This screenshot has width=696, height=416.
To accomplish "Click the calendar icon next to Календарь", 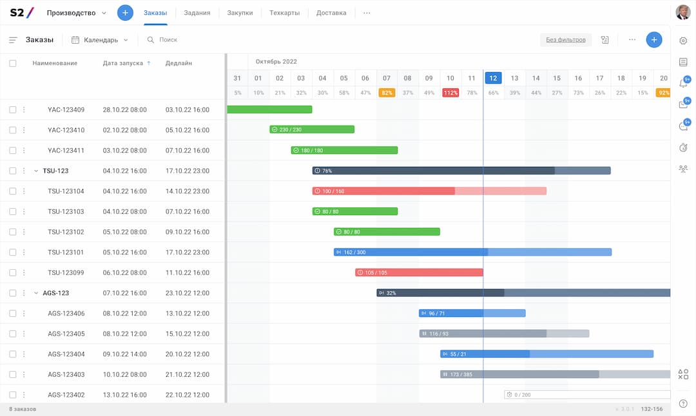I will pos(75,40).
